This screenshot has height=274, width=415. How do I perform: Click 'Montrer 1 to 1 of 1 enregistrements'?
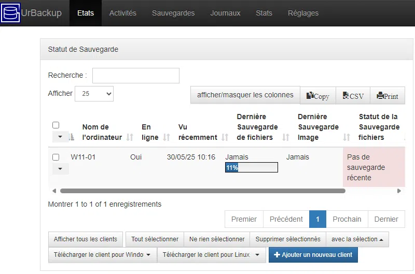105,204
